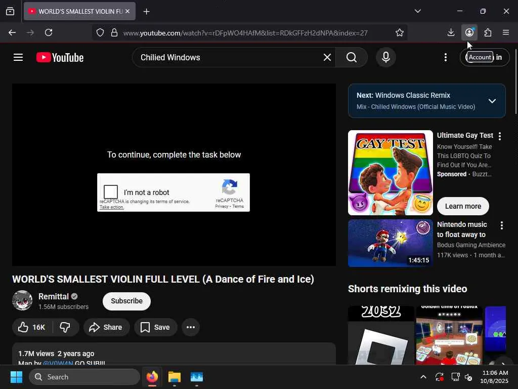Open the Photos-like app on taskbar
This screenshot has height=389, width=518.
pos(197,377)
